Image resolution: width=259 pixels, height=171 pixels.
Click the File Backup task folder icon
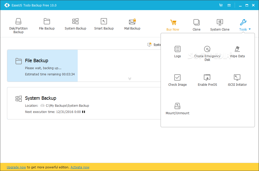coord(18,61)
